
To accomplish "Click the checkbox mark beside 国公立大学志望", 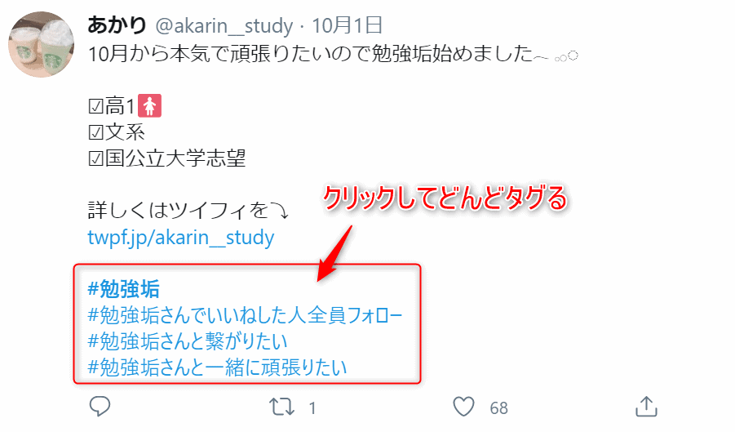I will (x=95, y=159).
